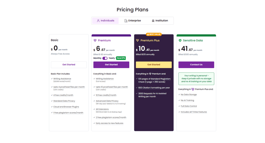Toggle the Monthly/Yearly billing switch

point(105,58)
